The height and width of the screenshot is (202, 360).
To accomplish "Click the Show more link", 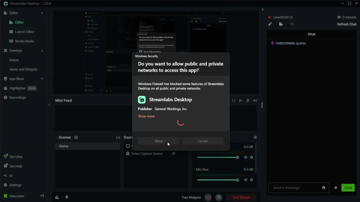I will [x=146, y=116].
